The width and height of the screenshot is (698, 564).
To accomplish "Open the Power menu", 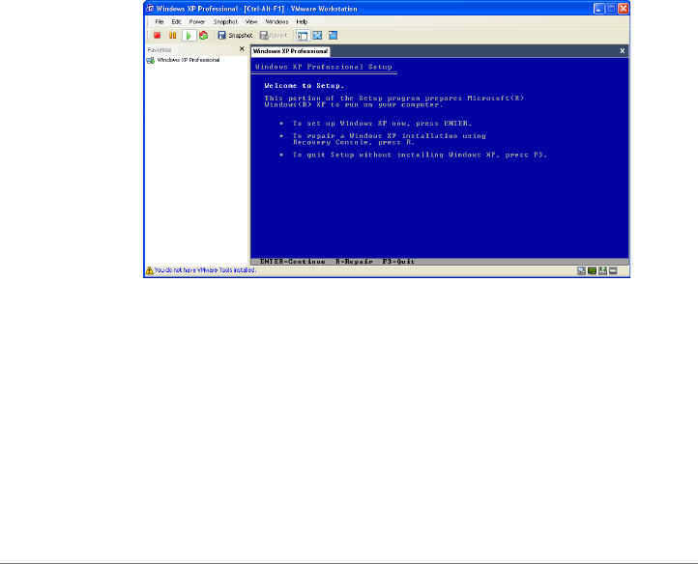I will [197, 22].
